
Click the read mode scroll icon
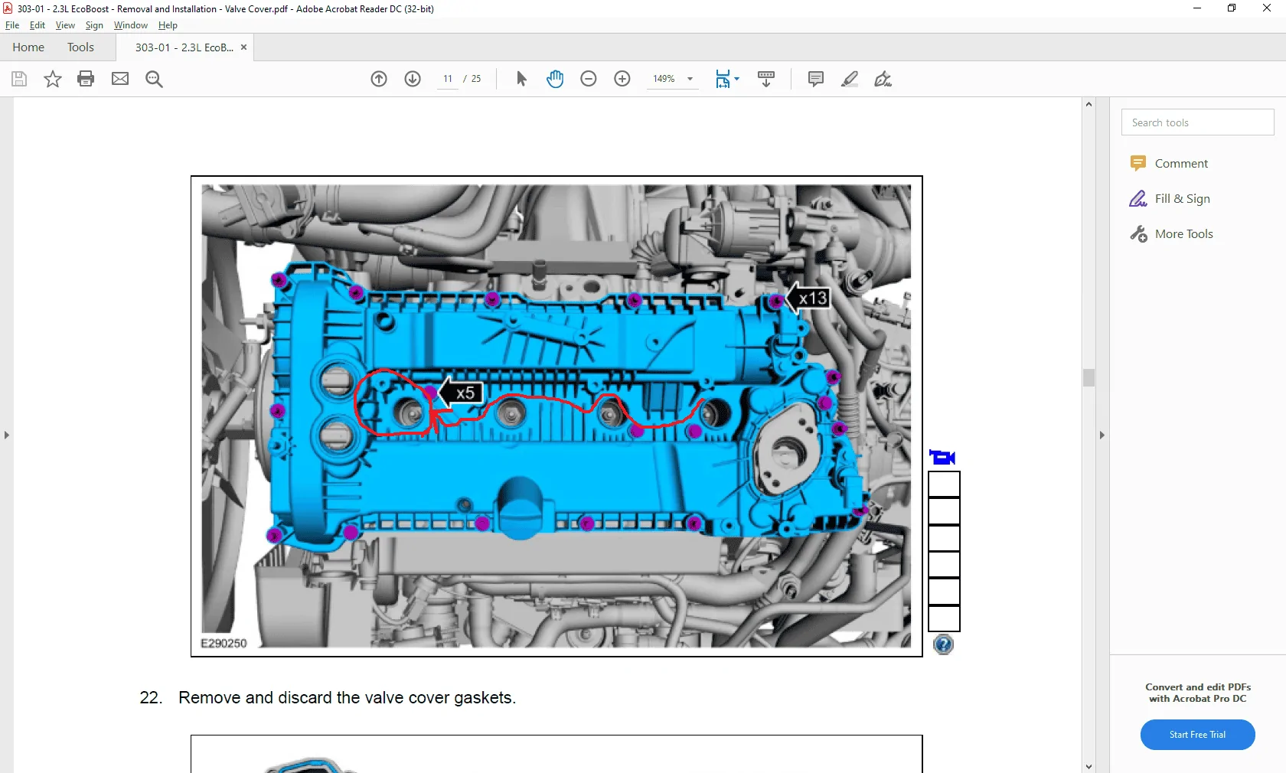(766, 79)
